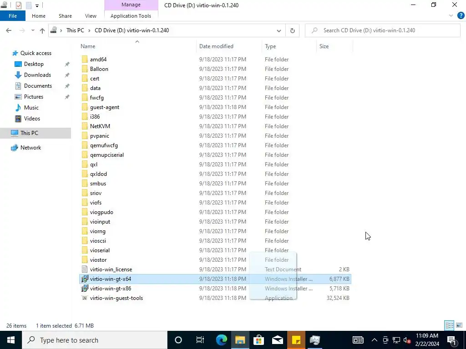Select the cert folder
466x349 pixels.
pyautogui.click(x=95, y=79)
